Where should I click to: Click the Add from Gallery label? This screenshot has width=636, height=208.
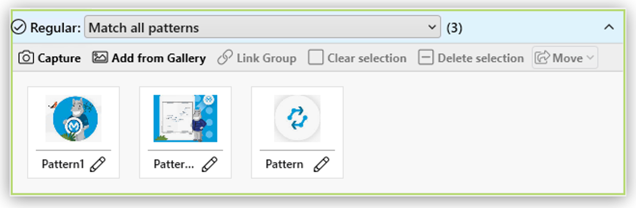click(159, 58)
